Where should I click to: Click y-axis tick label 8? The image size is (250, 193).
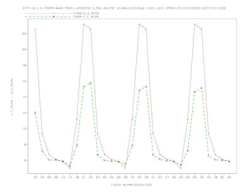(25, 144)
